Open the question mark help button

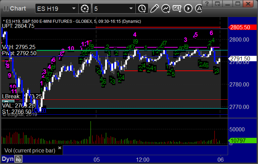pos(207,4)
